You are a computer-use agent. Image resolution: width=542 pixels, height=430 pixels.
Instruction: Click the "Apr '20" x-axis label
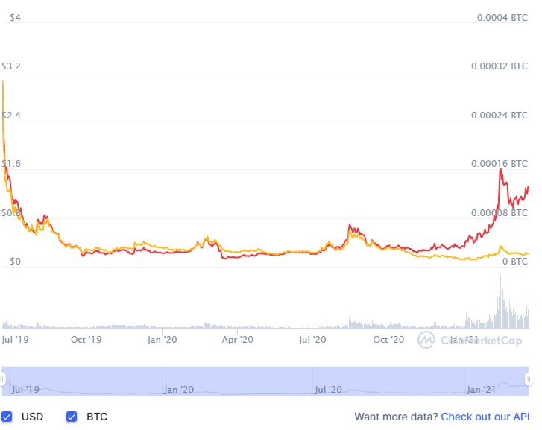pyautogui.click(x=238, y=340)
